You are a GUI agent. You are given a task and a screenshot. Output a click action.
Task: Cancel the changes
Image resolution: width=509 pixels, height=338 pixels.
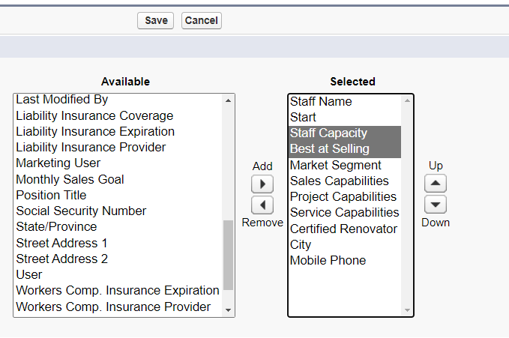tap(201, 20)
